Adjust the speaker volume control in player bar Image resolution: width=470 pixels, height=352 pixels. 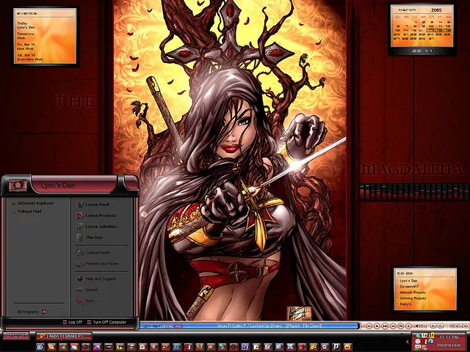coord(419,326)
